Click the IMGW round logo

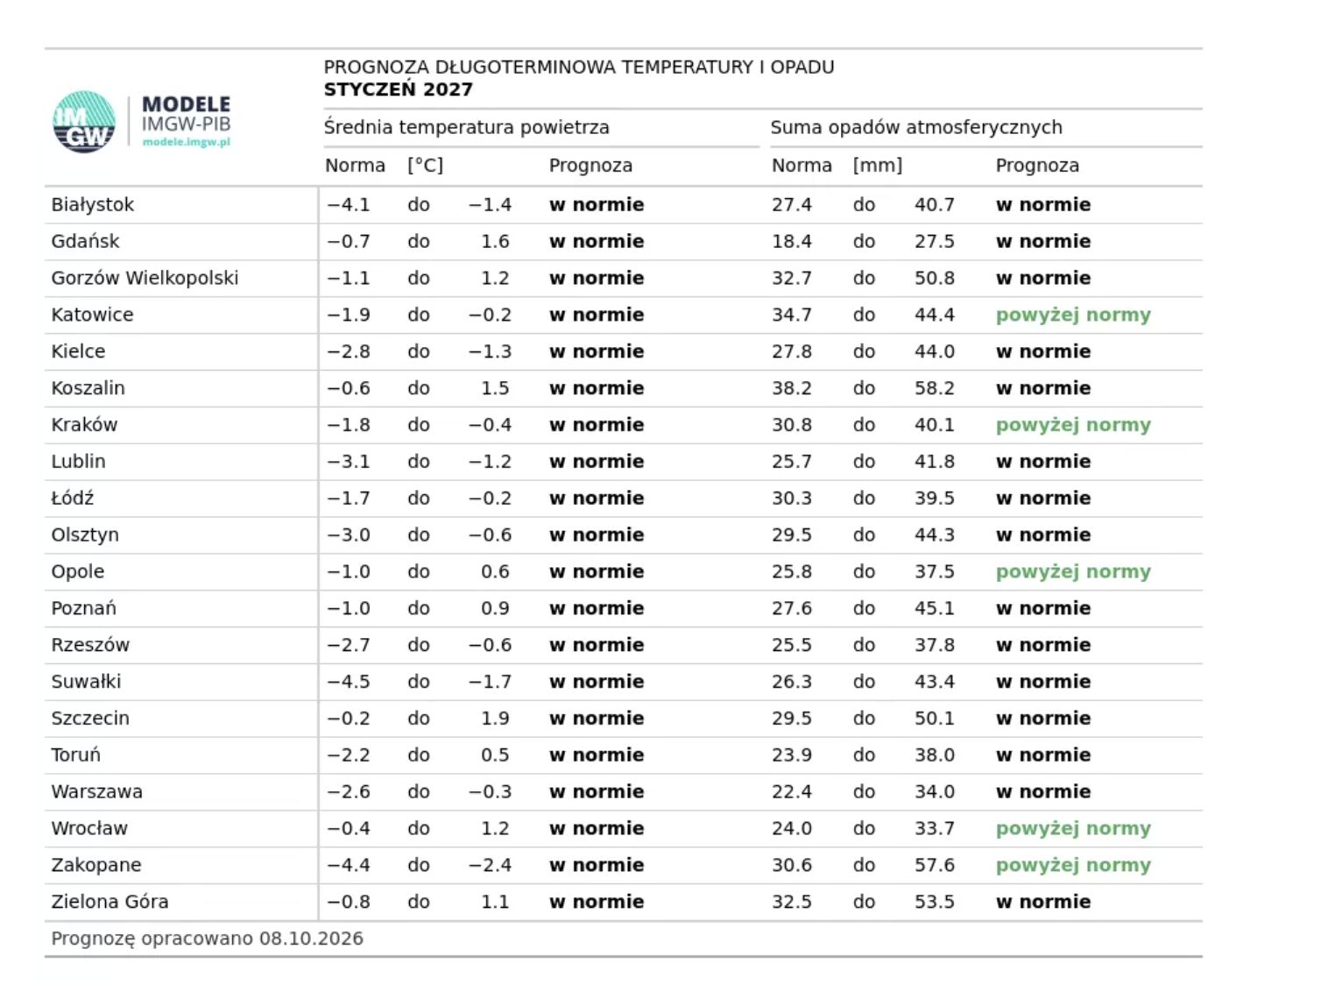[x=84, y=122]
